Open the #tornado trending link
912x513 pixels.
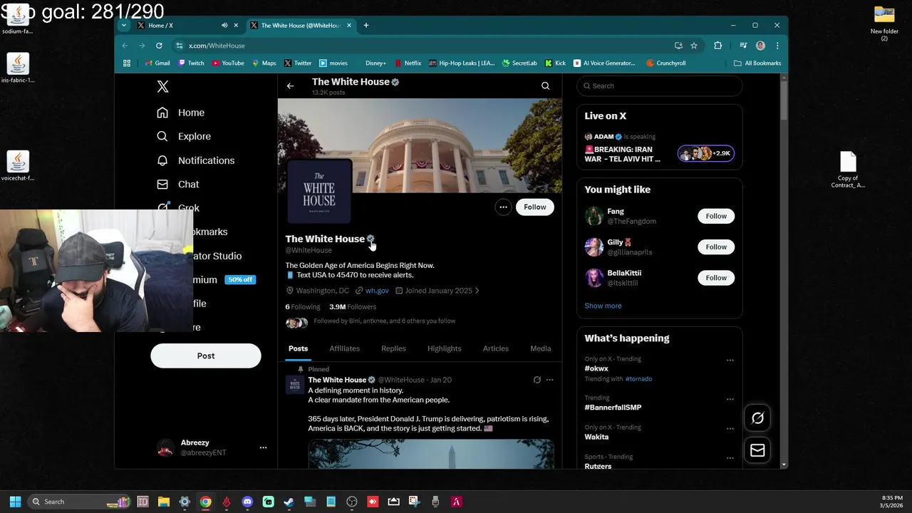638,379
